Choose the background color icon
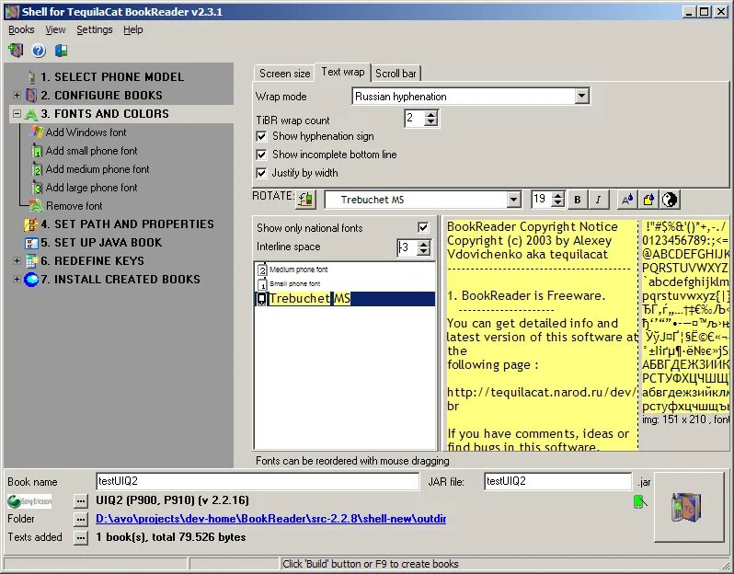This screenshot has width=734, height=574. [x=648, y=200]
